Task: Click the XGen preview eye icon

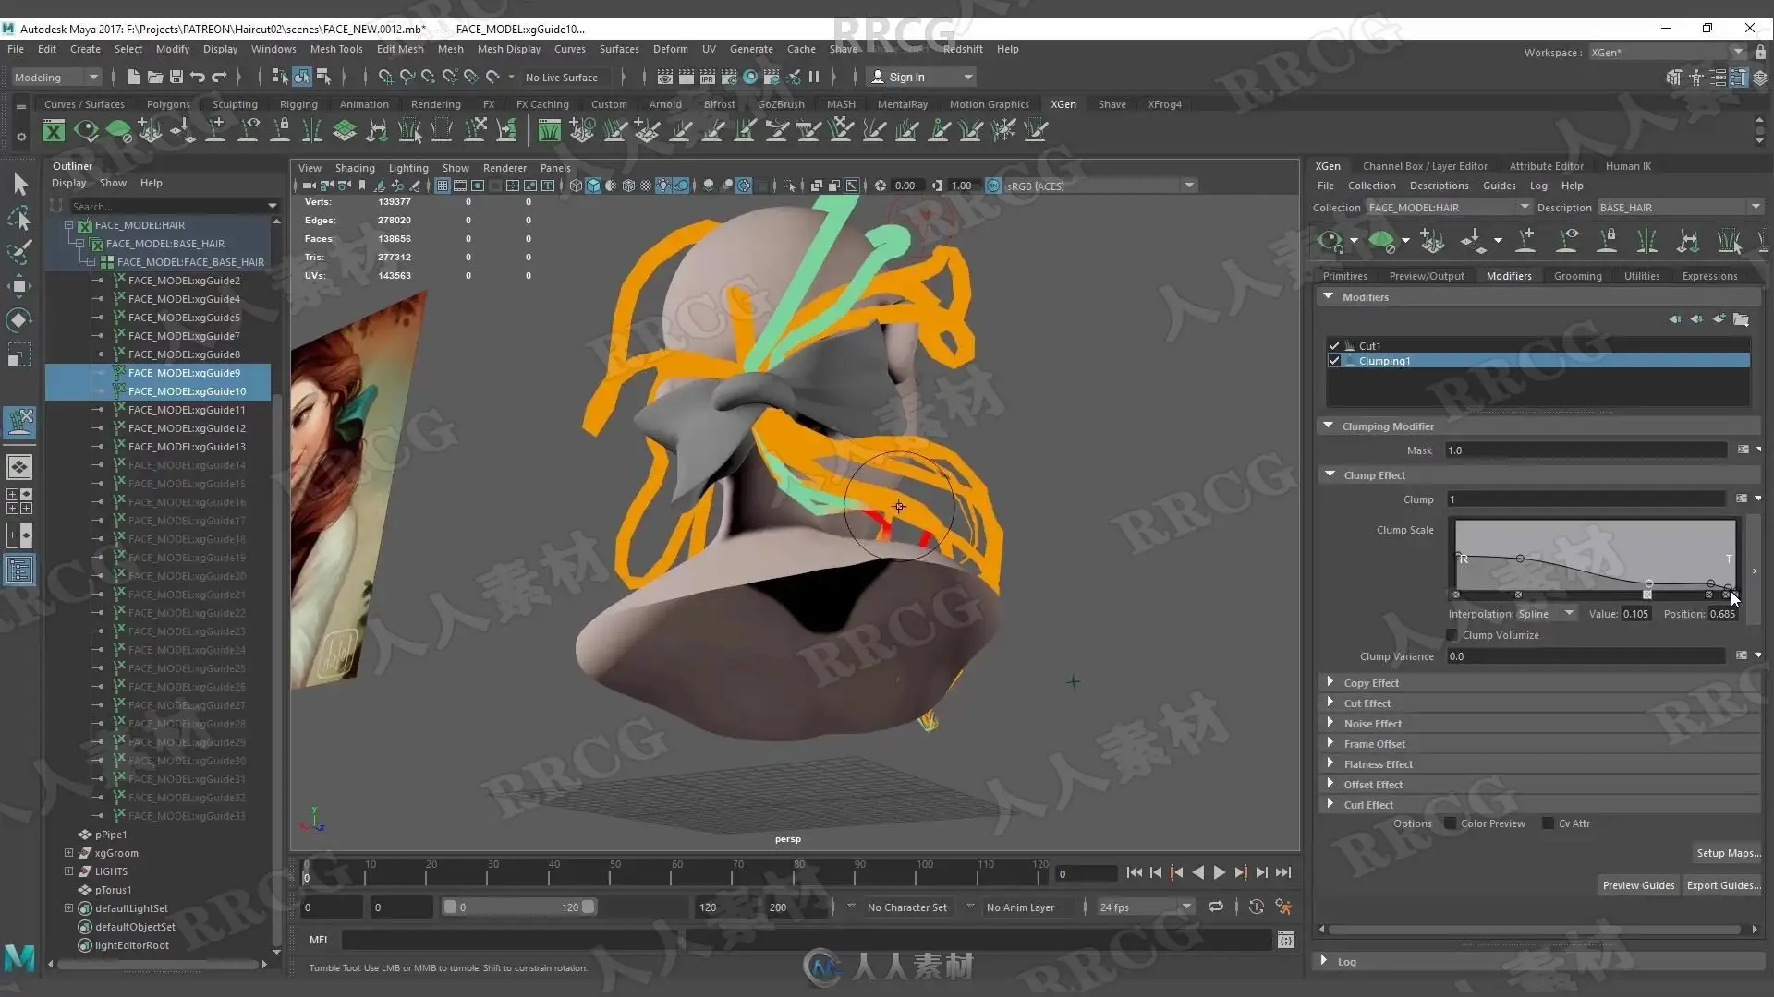Action: 1330,242
